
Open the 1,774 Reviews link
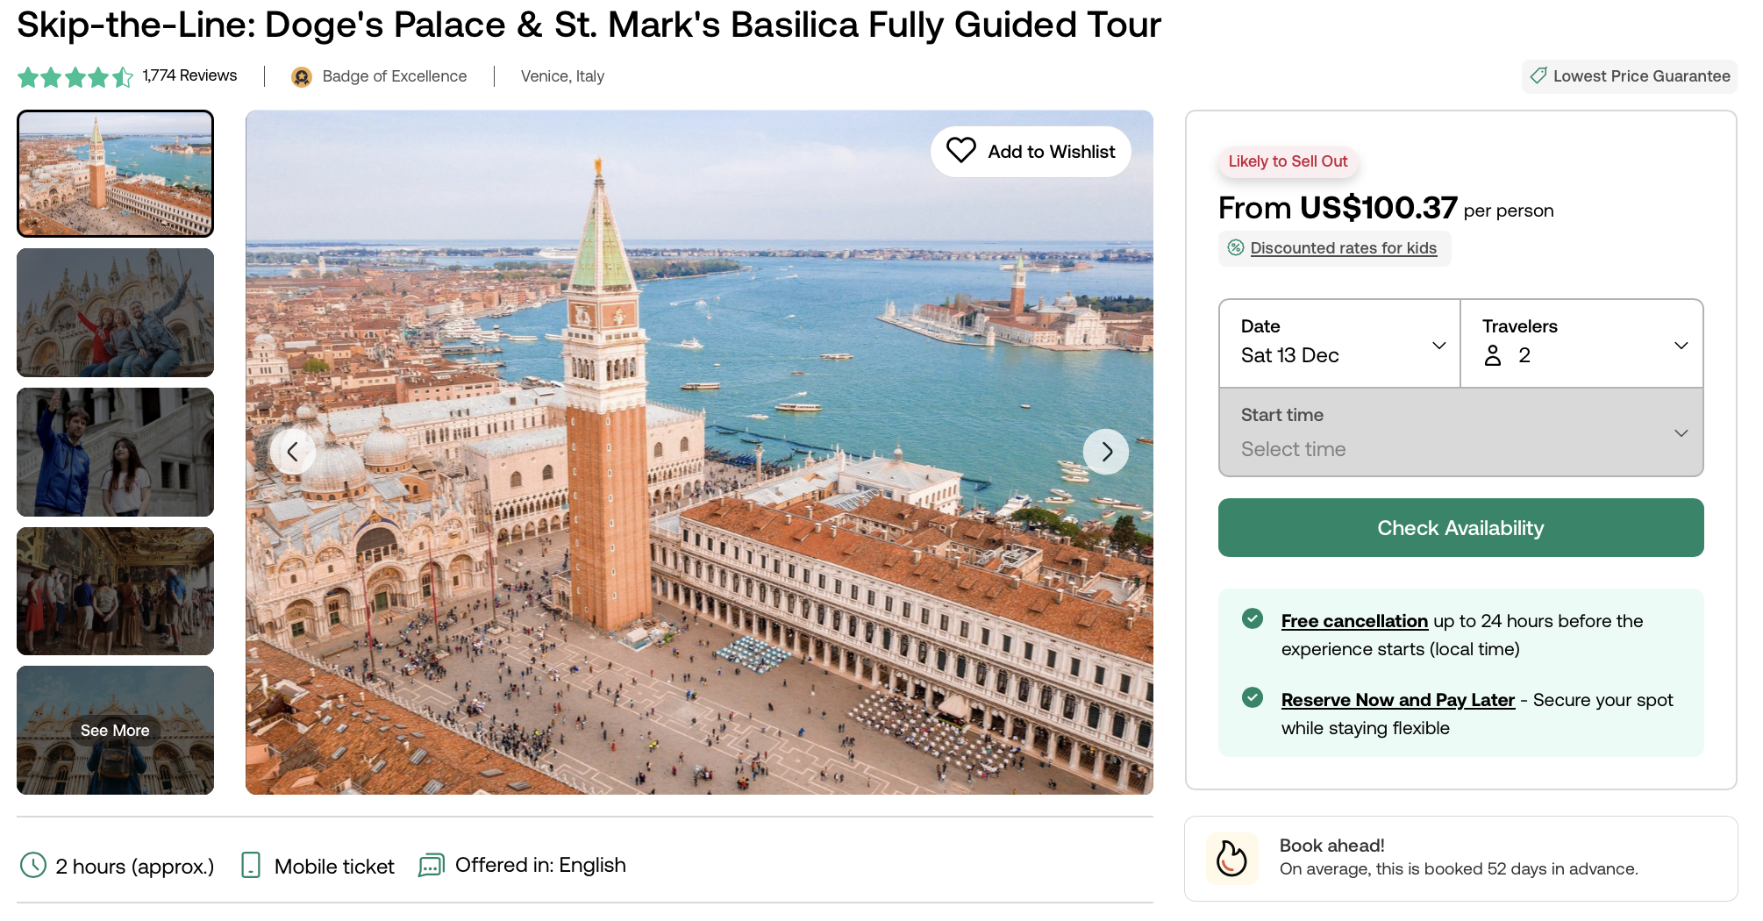(189, 75)
